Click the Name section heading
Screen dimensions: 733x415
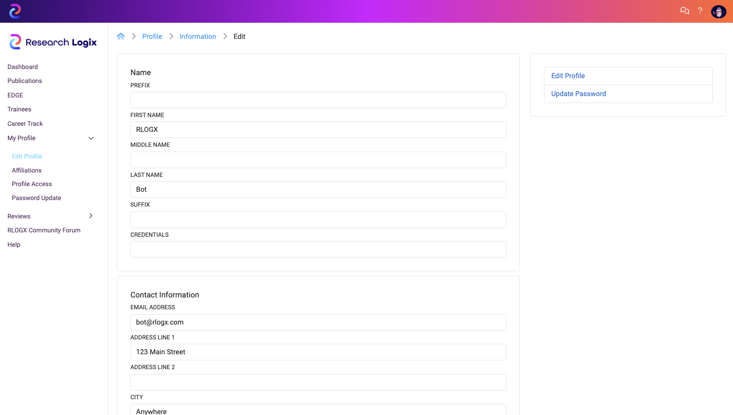pos(140,73)
